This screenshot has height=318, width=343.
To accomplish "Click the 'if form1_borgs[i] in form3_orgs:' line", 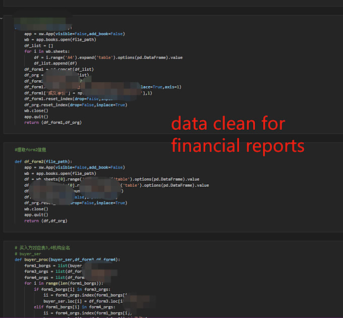I will pyautogui.click(x=72, y=289).
